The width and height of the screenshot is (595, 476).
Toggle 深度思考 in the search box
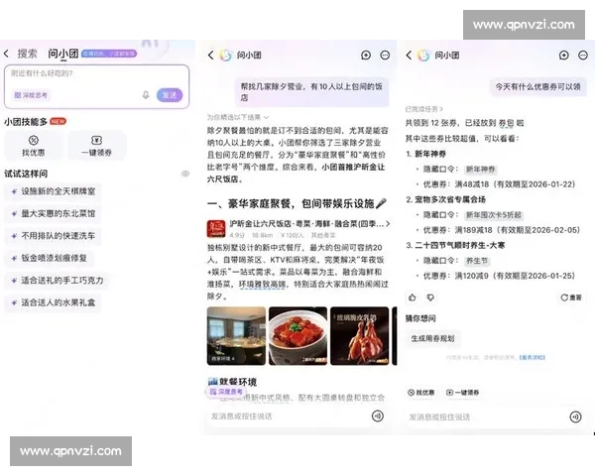tap(31, 95)
